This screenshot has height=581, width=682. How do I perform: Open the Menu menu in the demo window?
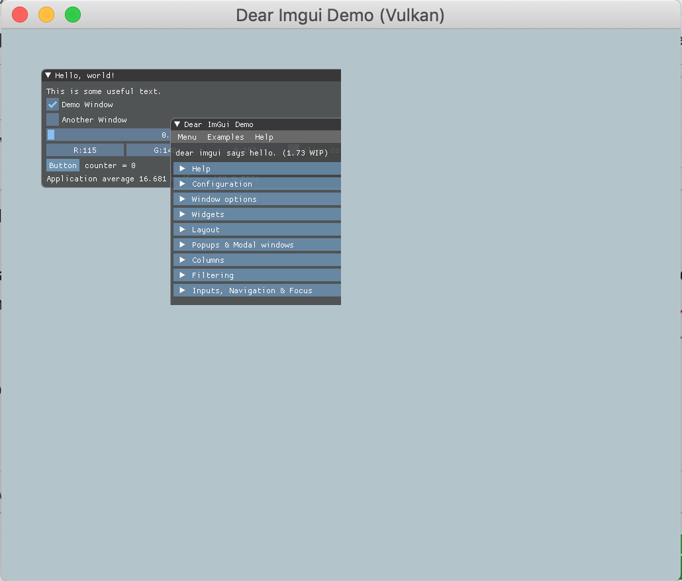[x=187, y=137]
